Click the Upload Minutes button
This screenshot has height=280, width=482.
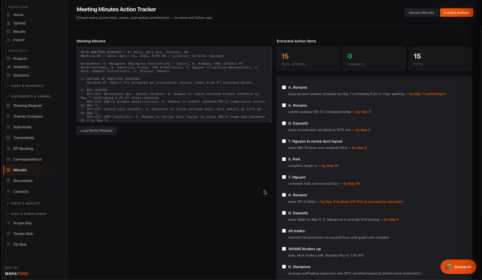pos(421,13)
